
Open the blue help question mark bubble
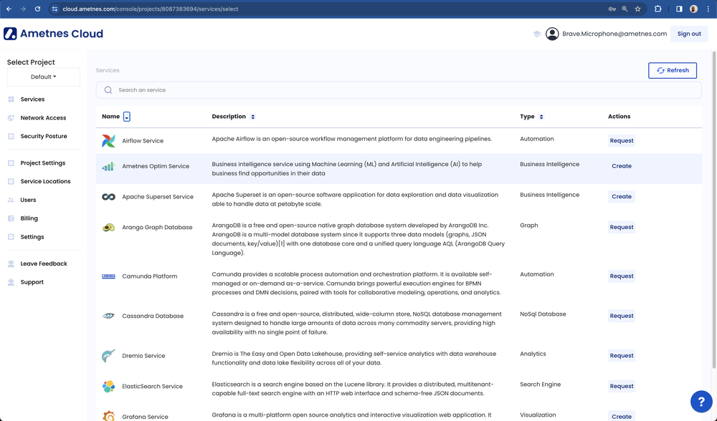click(701, 402)
